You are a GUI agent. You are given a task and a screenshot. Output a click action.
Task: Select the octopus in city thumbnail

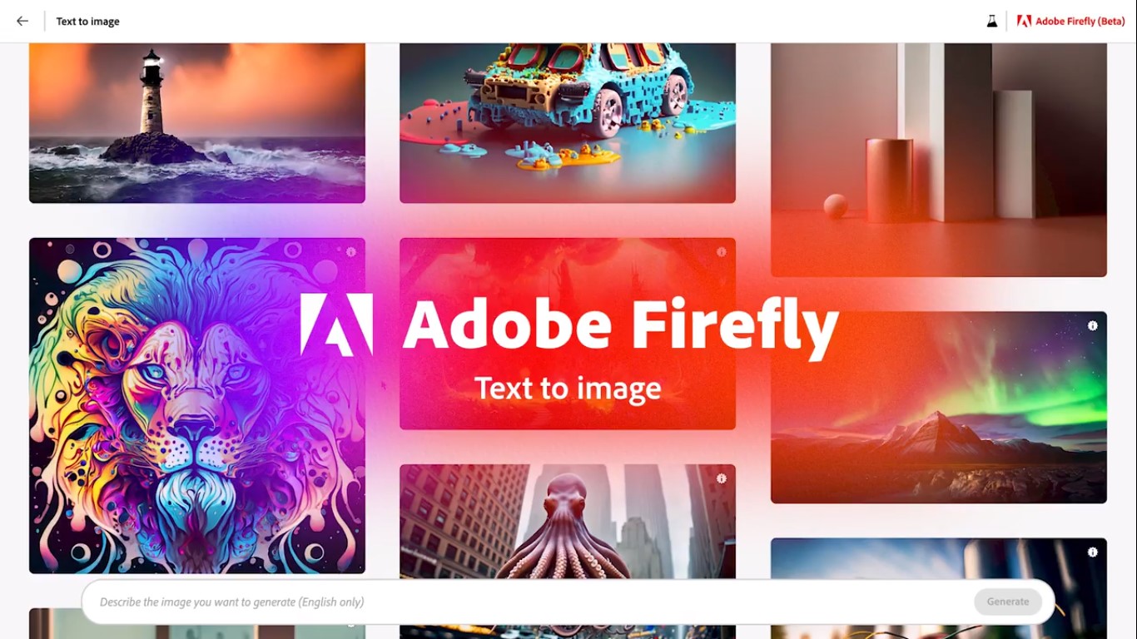(x=568, y=522)
